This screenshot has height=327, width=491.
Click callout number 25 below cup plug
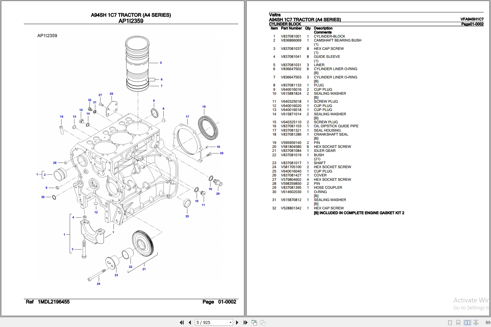[187, 216]
